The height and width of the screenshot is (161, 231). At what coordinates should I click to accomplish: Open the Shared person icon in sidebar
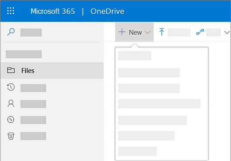(11, 104)
